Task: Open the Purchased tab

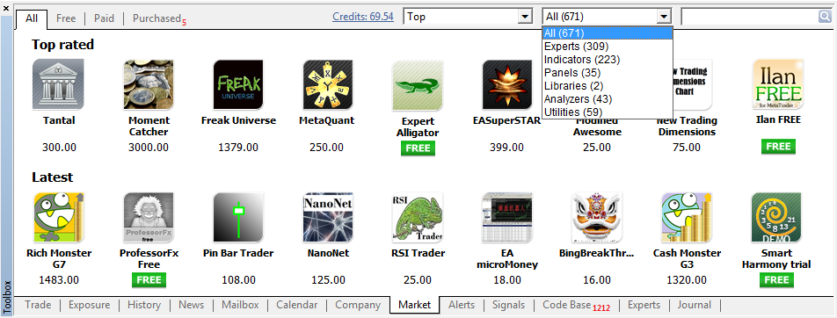Action: click(x=158, y=18)
